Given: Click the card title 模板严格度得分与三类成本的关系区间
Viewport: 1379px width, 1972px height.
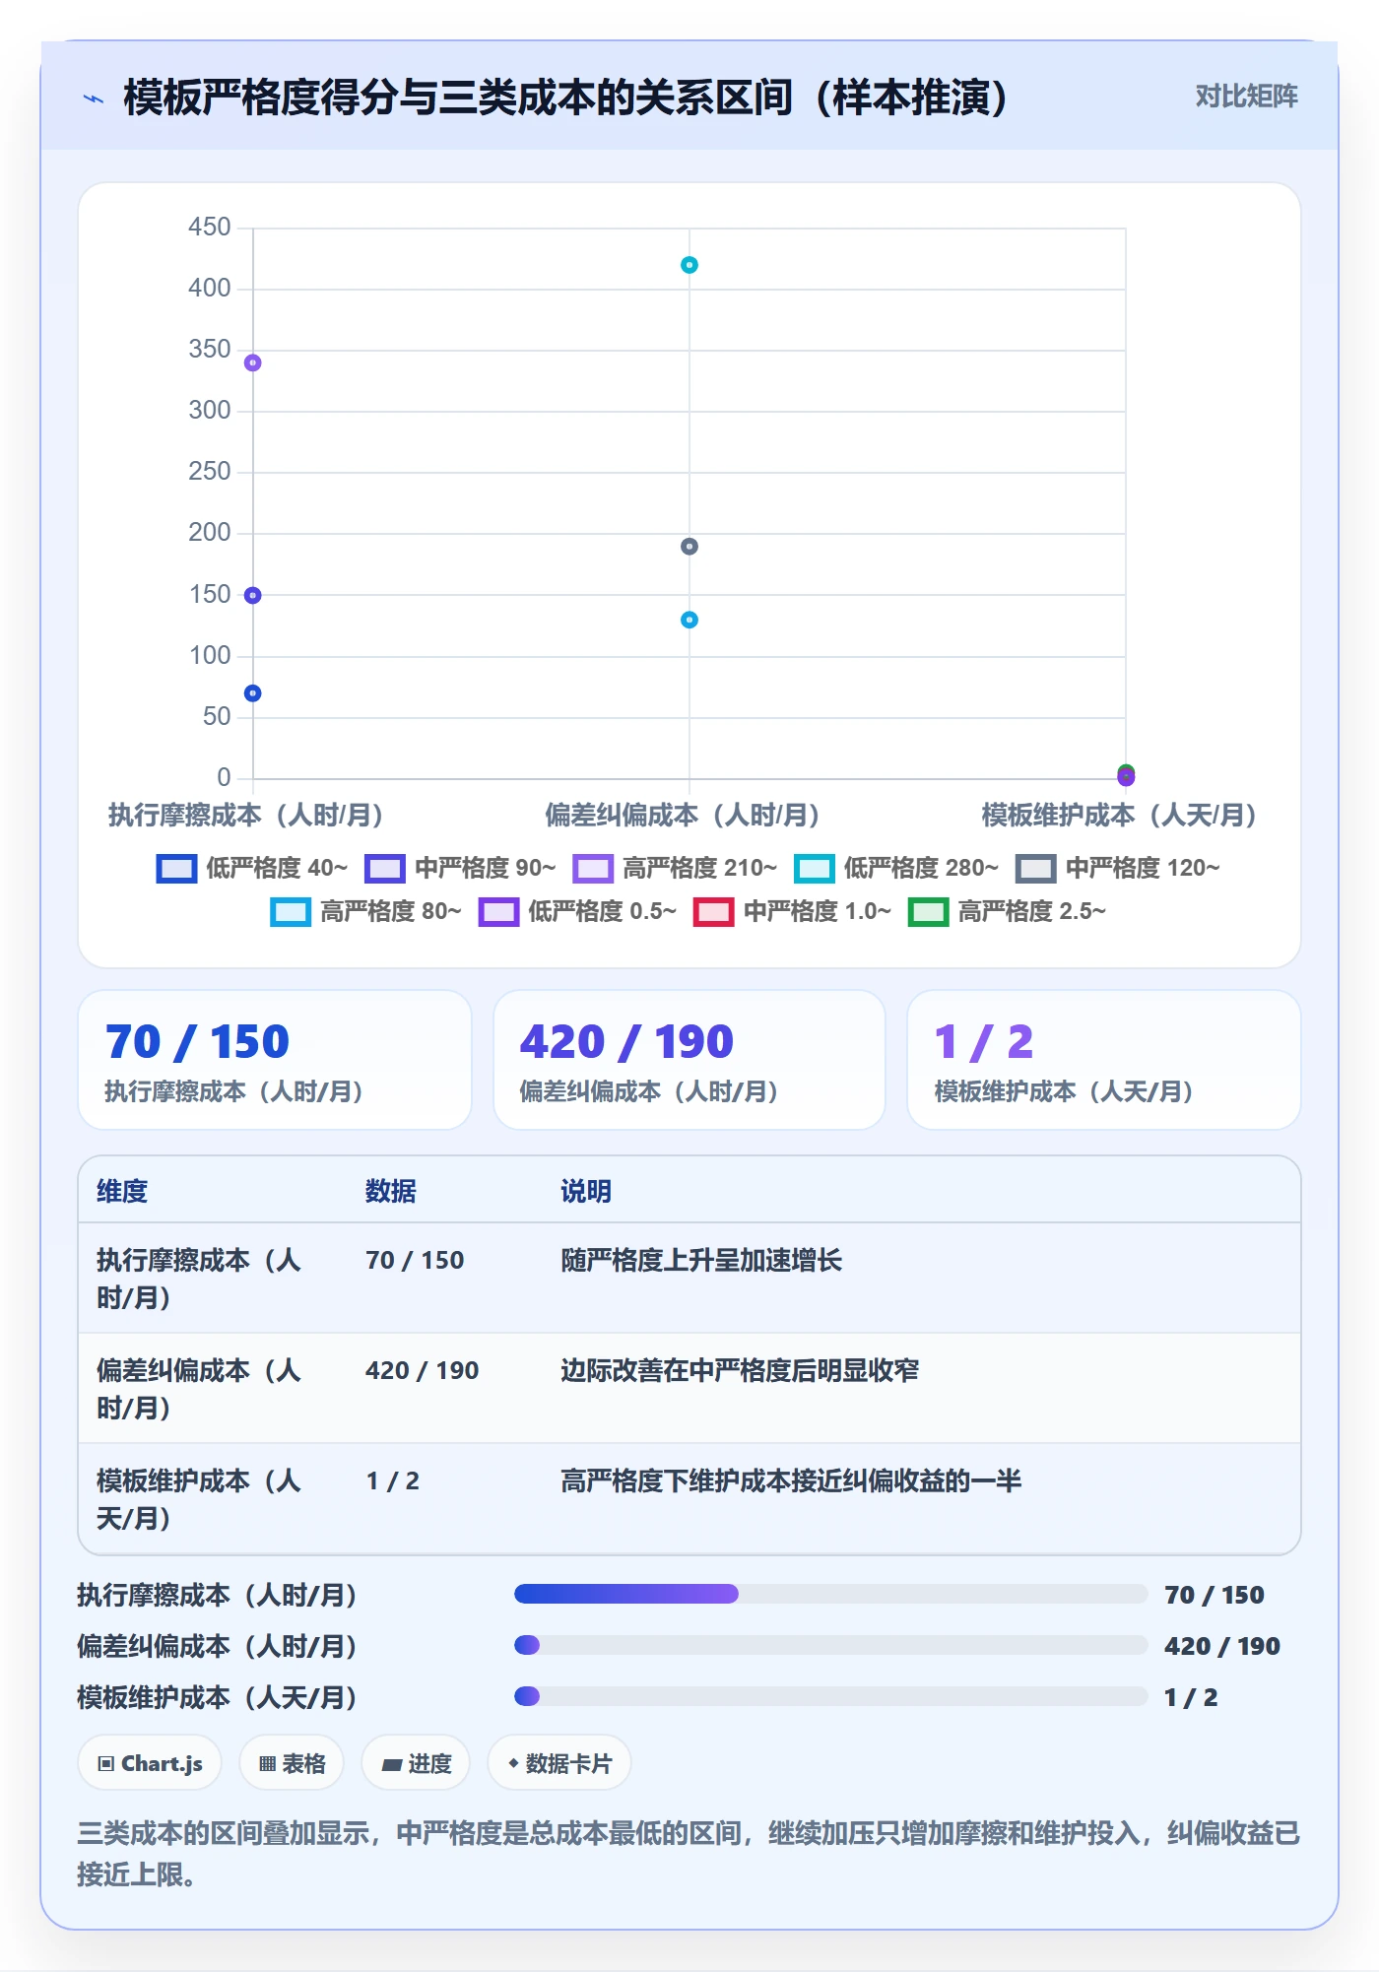Looking at the screenshot, I should 566,98.
